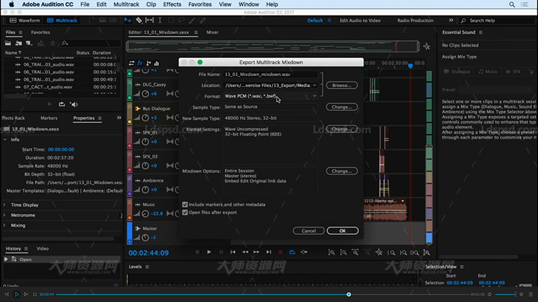This screenshot has width=538, height=302.
Task: Click Play in the transport controls
Action: [209, 252]
